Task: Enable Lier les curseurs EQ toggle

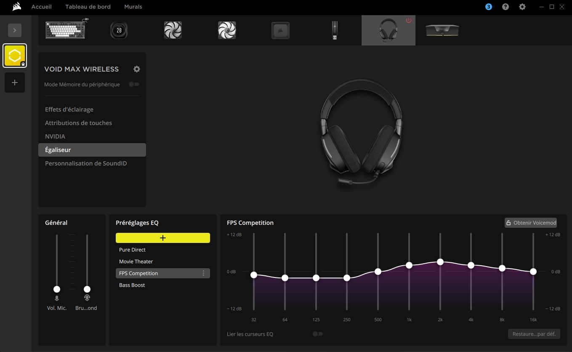Action: (317, 334)
